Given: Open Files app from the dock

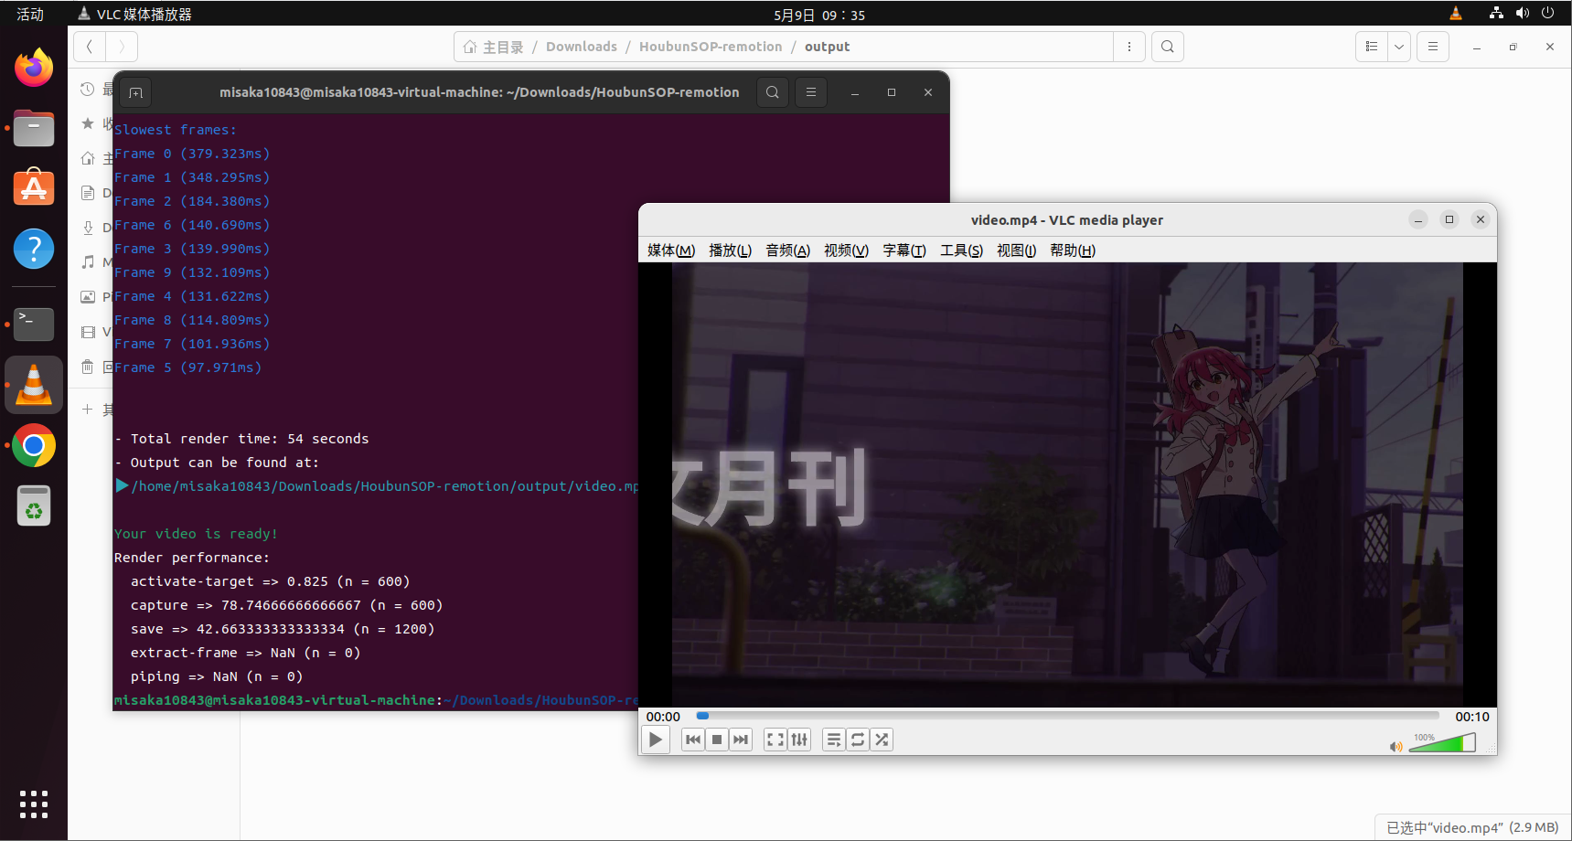Looking at the screenshot, I should (x=34, y=128).
